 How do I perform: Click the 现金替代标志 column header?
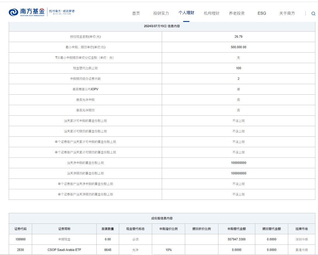[x=135, y=229]
